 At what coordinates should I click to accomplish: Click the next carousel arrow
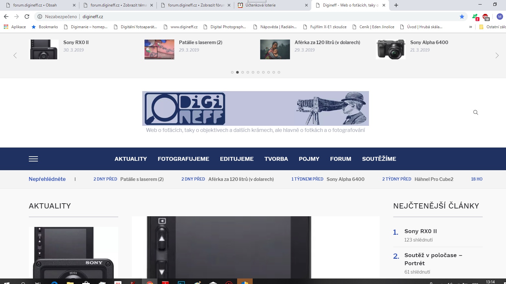[x=497, y=55]
